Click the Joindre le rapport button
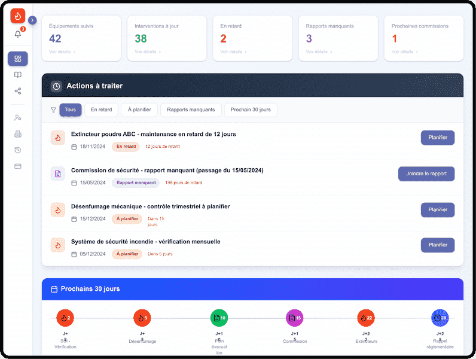Viewport: 476px width, 359px height. (426, 174)
